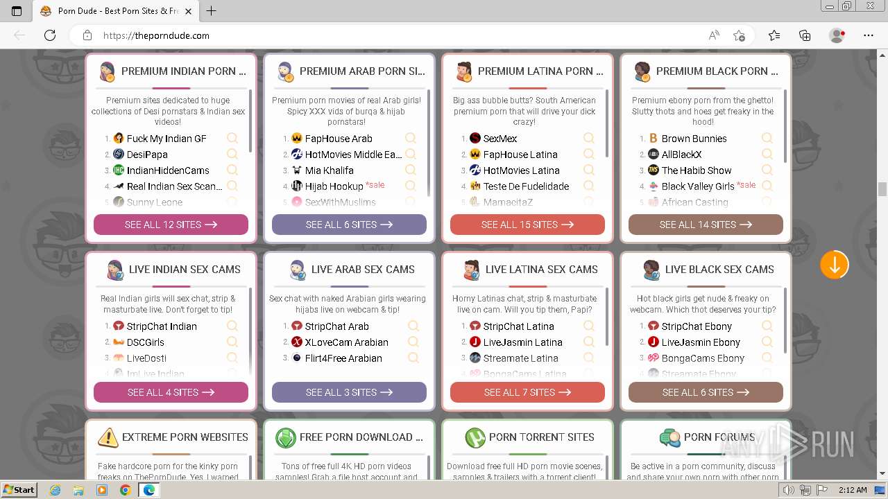The image size is (888, 499).
Task: Open the Read Aloud icon in address bar
Action: (714, 35)
